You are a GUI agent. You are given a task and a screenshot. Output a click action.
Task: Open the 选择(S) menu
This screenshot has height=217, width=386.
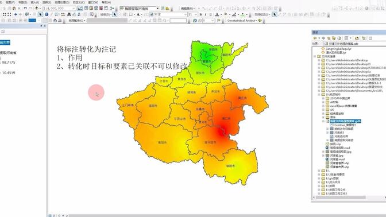(x=47, y=2)
